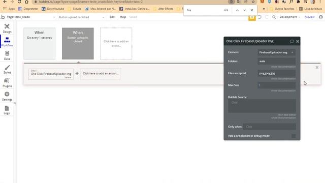Click the undo arrow icon
The width and height of the screenshot is (325, 183).
coord(259,17)
